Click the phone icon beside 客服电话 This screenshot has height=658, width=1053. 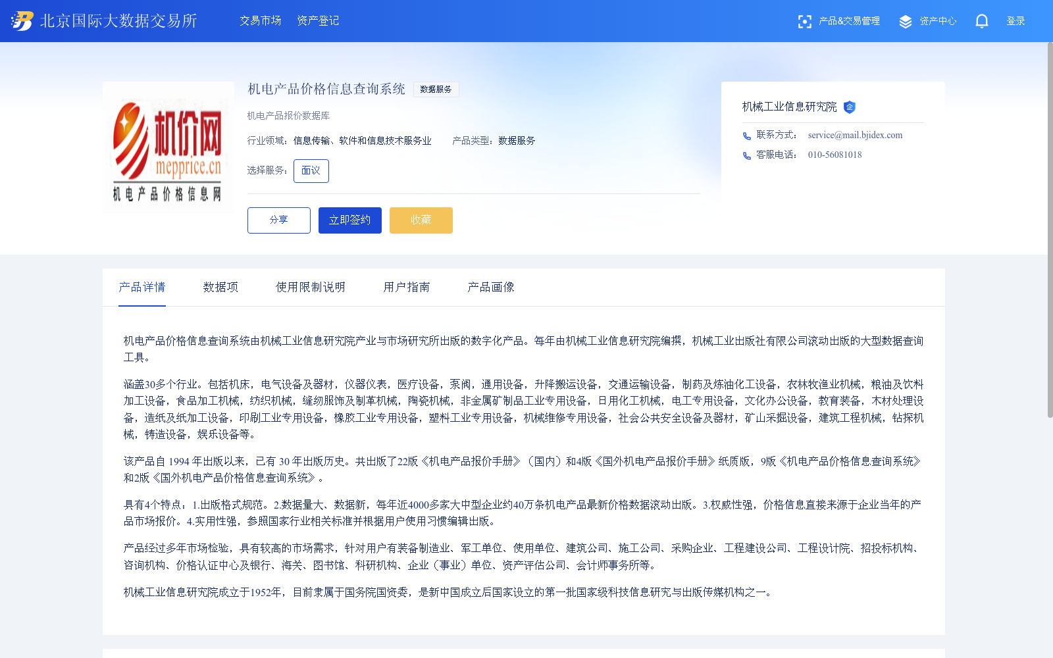(746, 155)
